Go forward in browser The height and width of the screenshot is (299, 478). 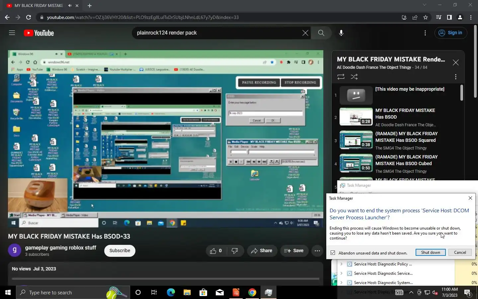pos(18,17)
